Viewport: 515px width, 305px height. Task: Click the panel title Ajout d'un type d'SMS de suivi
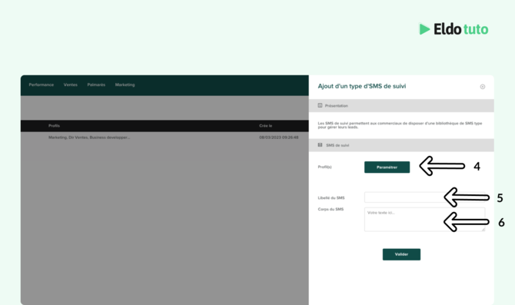tap(361, 86)
